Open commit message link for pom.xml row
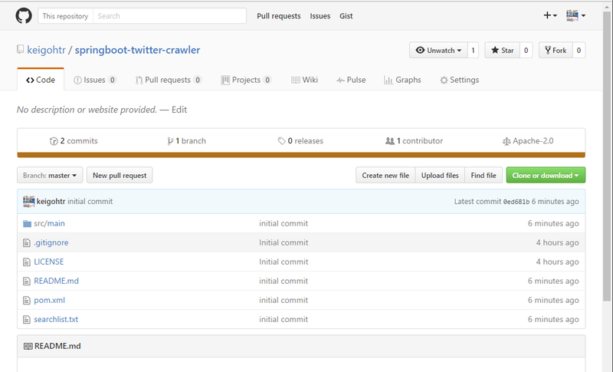This screenshot has height=372, width=613. pos(284,300)
